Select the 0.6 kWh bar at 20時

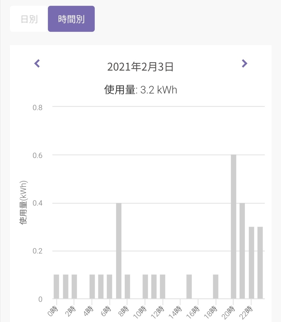(233, 227)
